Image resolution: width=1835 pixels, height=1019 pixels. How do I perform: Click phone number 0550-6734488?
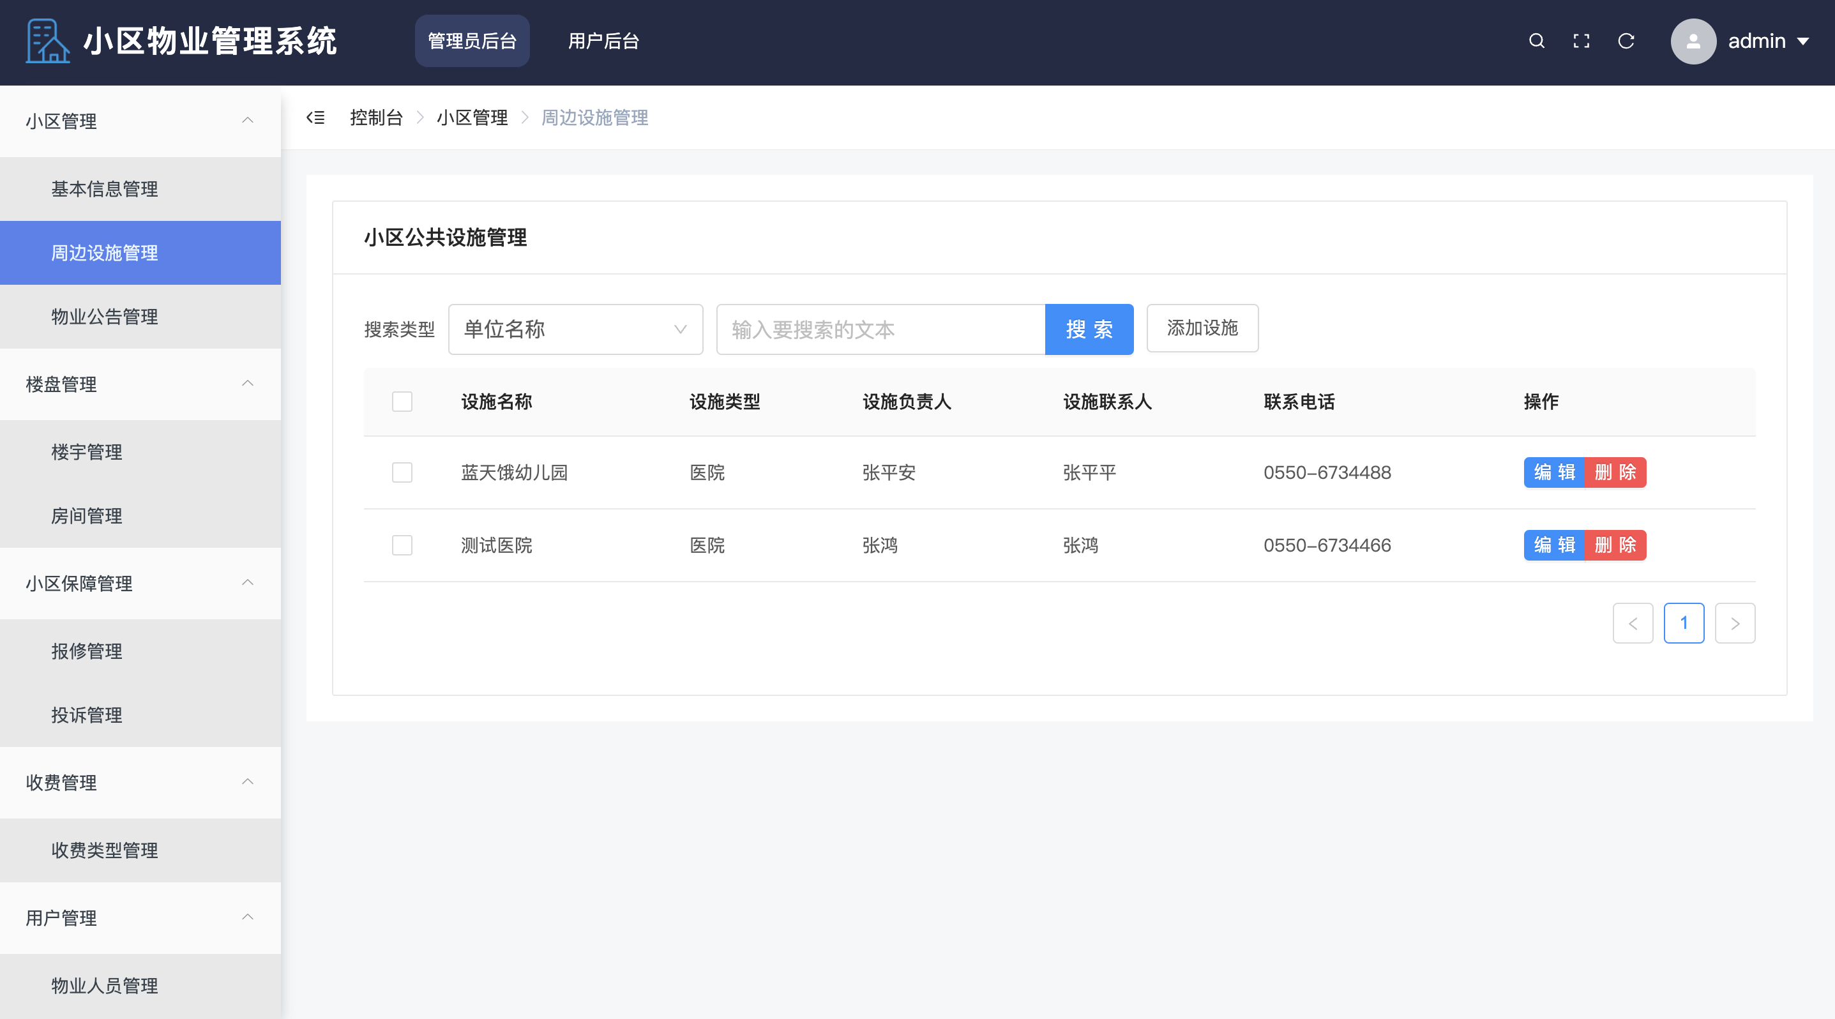tap(1327, 472)
